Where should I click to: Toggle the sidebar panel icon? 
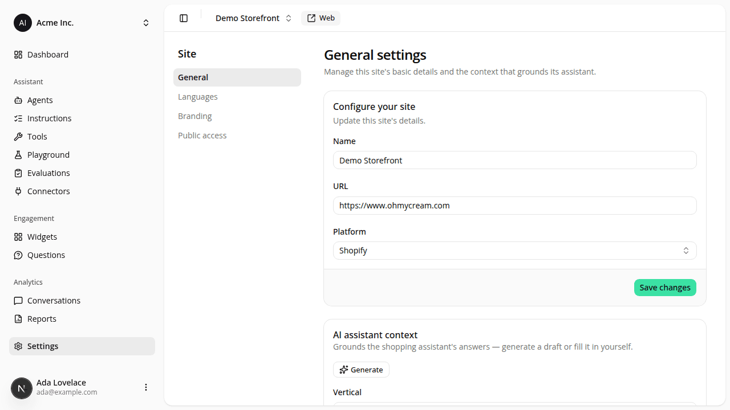point(184,18)
